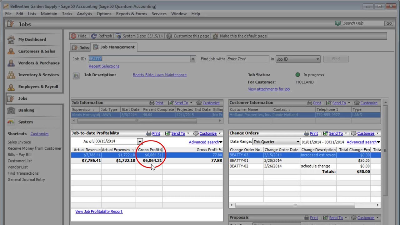
Task: Open the Vendor List shortcut
Action: (17, 167)
